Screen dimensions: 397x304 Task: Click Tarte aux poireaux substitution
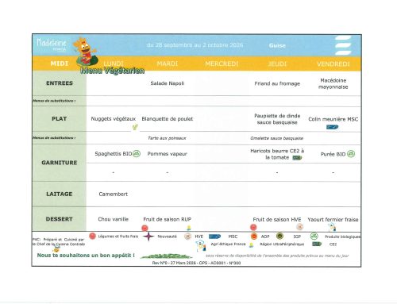(167, 138)
